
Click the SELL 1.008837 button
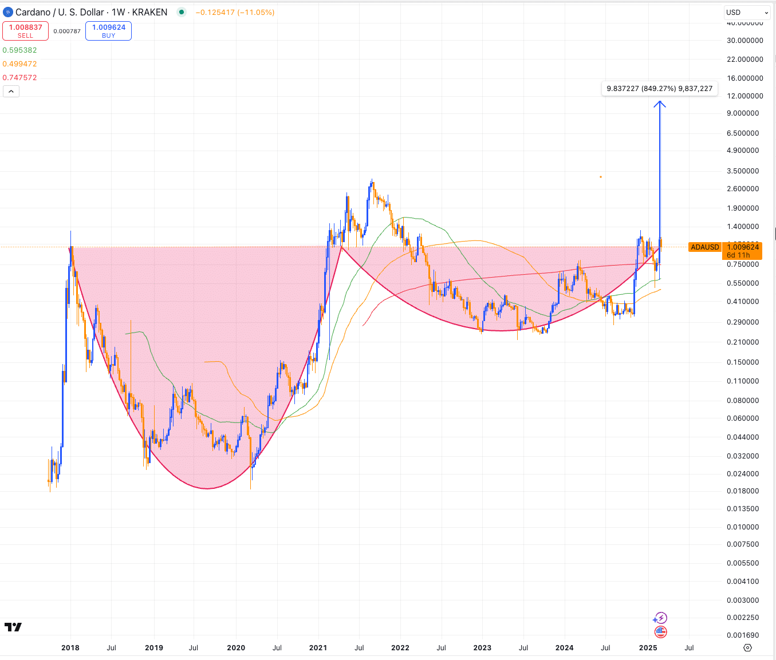pyautogui.click(x=25, y=31)
